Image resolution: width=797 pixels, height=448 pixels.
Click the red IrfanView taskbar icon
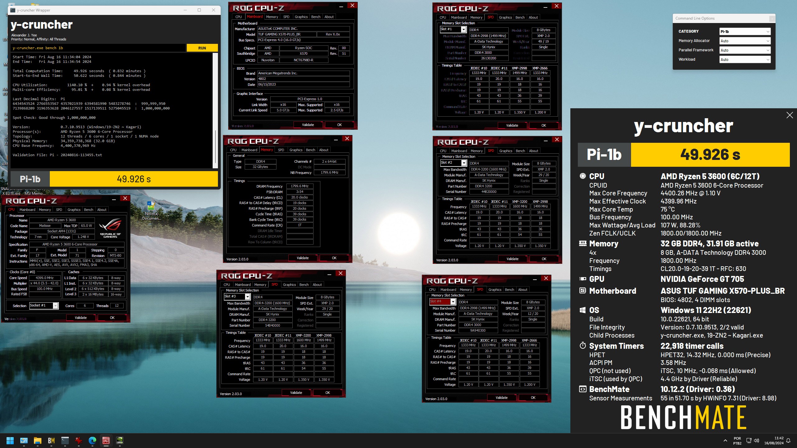tap(78, 441)
